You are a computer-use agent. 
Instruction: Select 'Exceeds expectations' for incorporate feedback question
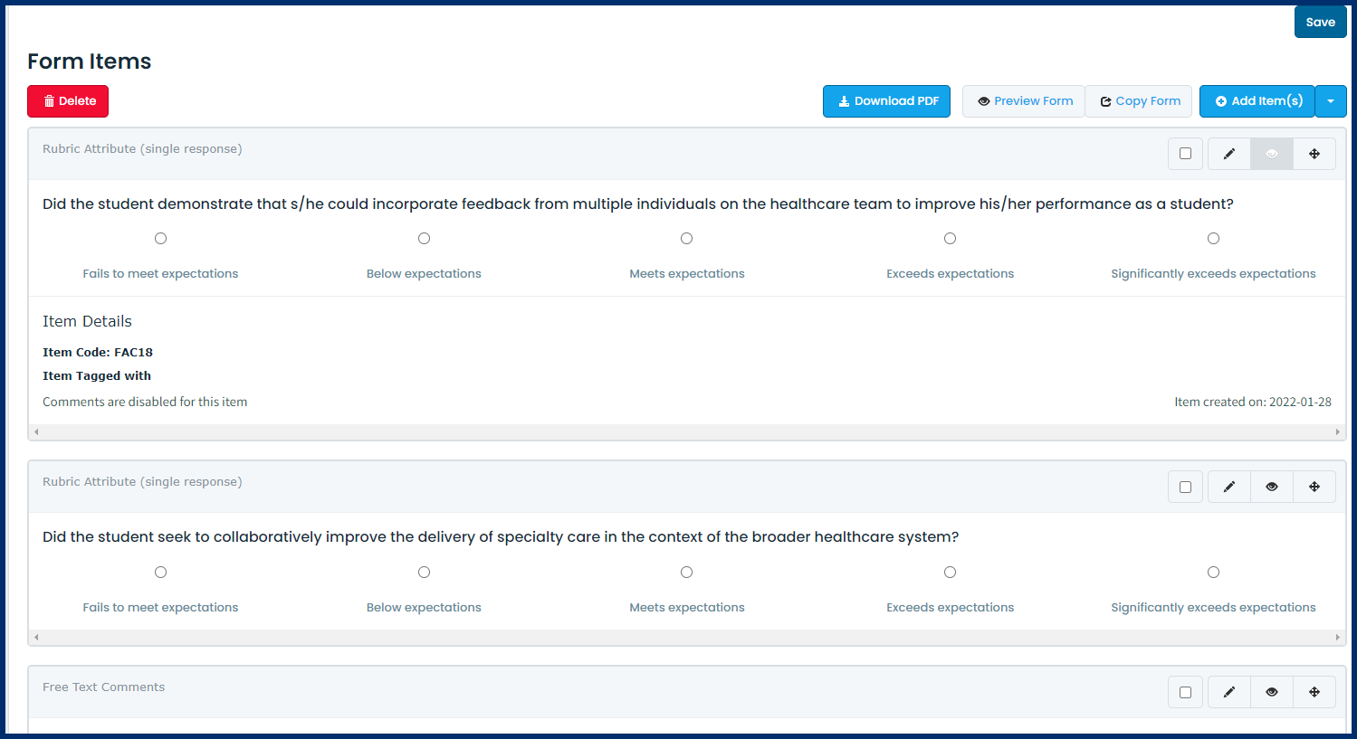pyautogui.click(x=950, y=239)
